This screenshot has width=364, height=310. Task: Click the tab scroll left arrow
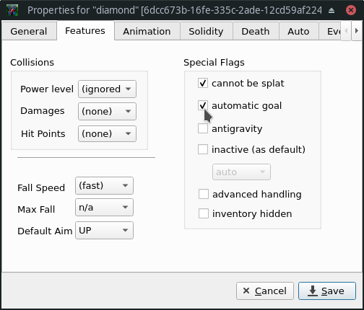[x=346, y=31]
